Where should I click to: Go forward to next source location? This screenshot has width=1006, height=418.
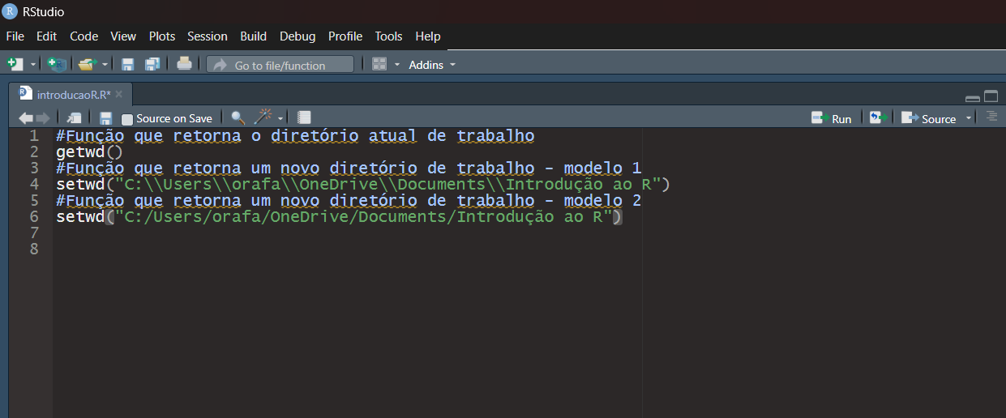pyautogui.click(x=43, y=118)
